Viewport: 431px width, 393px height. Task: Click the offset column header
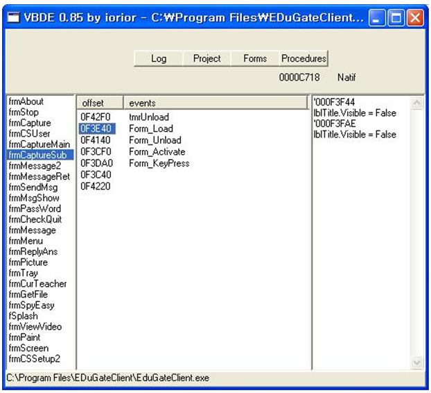click(100, 103)
